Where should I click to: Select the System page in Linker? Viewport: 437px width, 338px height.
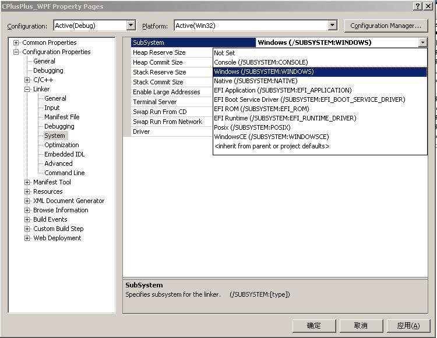pos(55,136)
